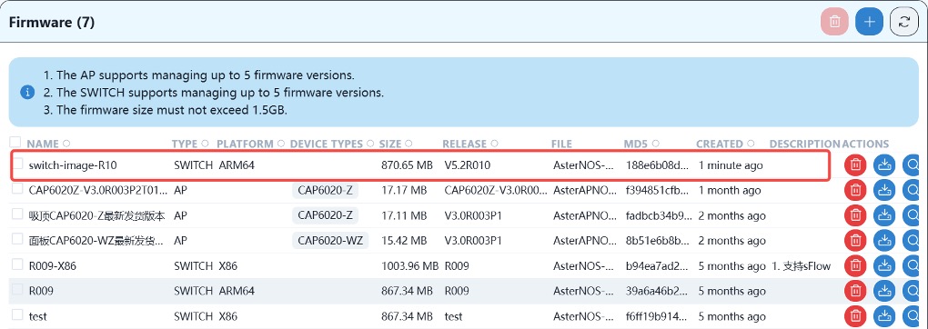Check the 吸顶CAP6020-Z row checkbox
This screenshot has width=928, height=329.
pyautogui.click(x=18, y=214)
